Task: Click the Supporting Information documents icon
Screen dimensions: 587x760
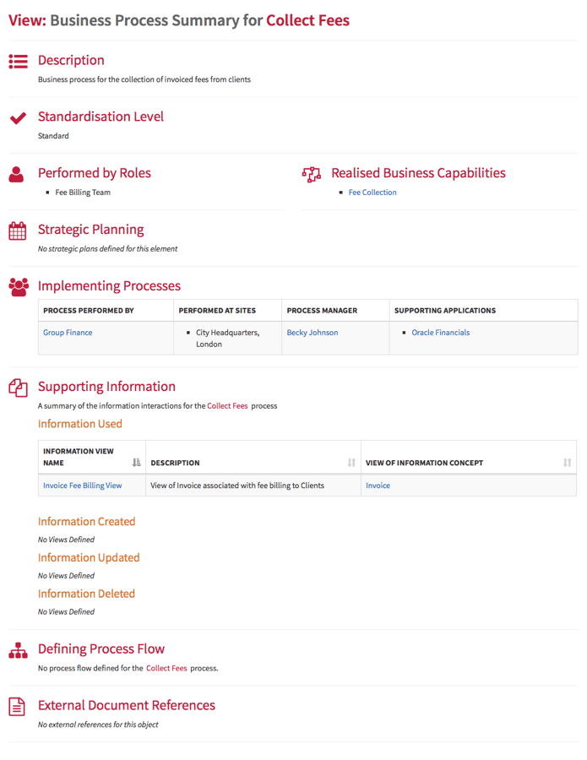Action: click(18, 388)
